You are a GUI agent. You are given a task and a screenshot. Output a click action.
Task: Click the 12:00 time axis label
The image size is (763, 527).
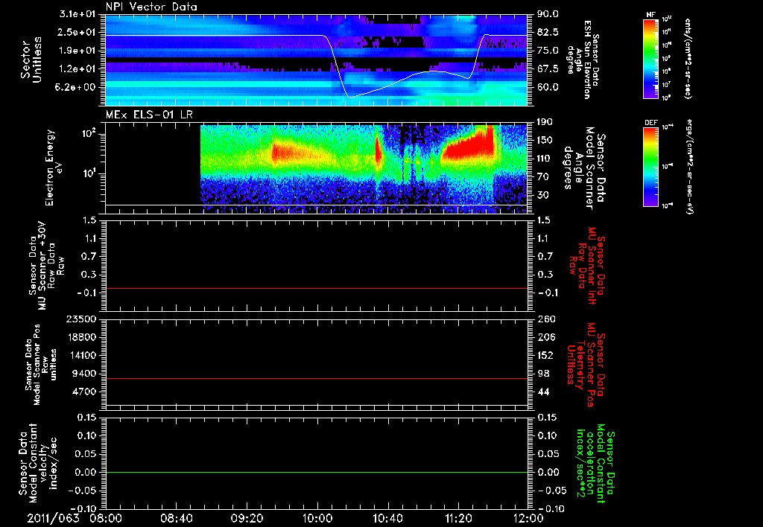click(x=528, y=518)
